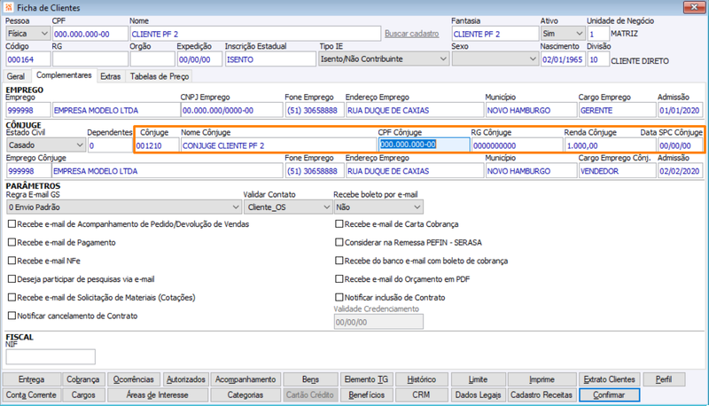709x406 pixels.
Task: Open the Sexo dropdown
Action: (x=495, y=59)
